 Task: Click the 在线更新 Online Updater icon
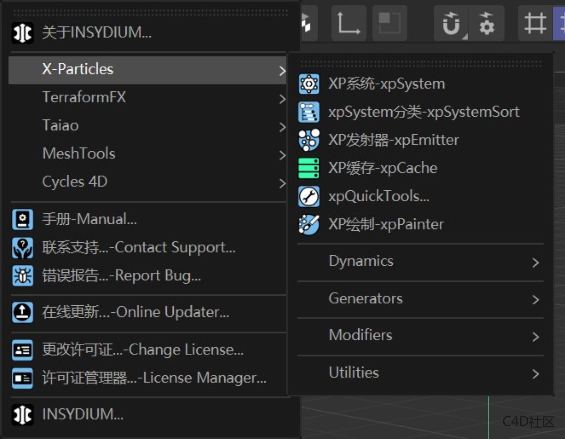pos(22,313)
